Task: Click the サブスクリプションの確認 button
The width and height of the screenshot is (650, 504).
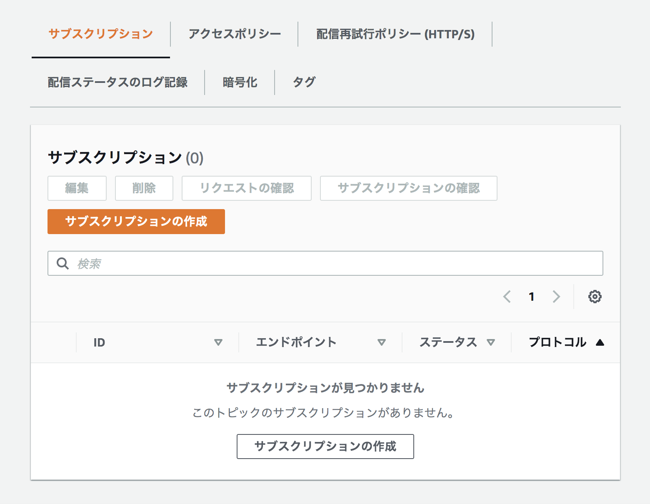Action: point(409,188)
